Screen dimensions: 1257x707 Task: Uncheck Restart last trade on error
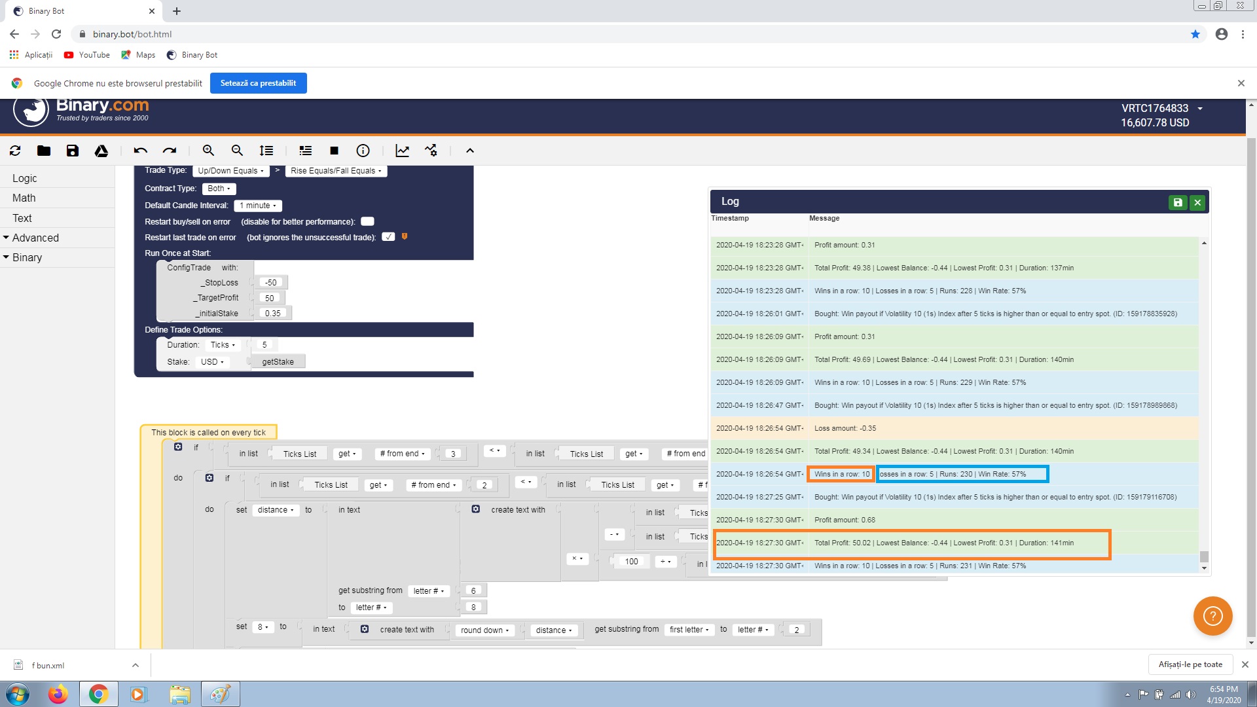coord(389,236)
